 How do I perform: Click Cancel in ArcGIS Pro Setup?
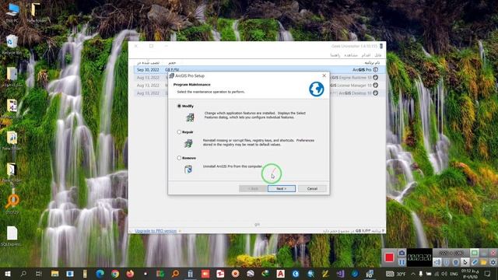point(312,188)
